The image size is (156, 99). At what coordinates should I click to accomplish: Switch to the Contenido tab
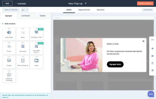[x=25, y=16]
